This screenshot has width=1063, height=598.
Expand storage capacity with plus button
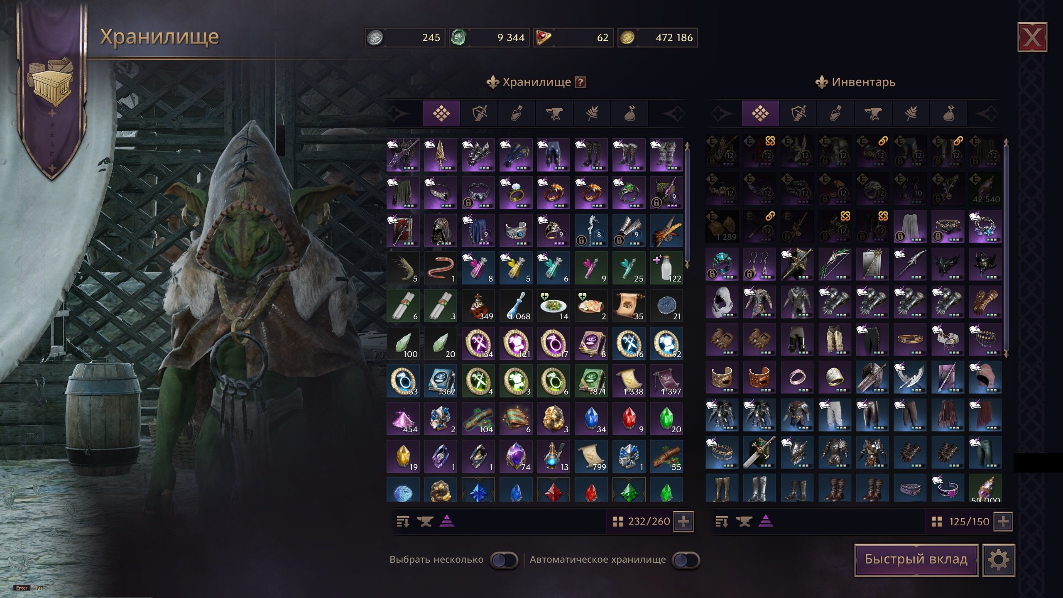click(x=683, y=521)
